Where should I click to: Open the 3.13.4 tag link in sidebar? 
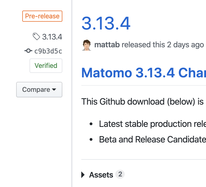pyautogui.click(x=52, y=37)
